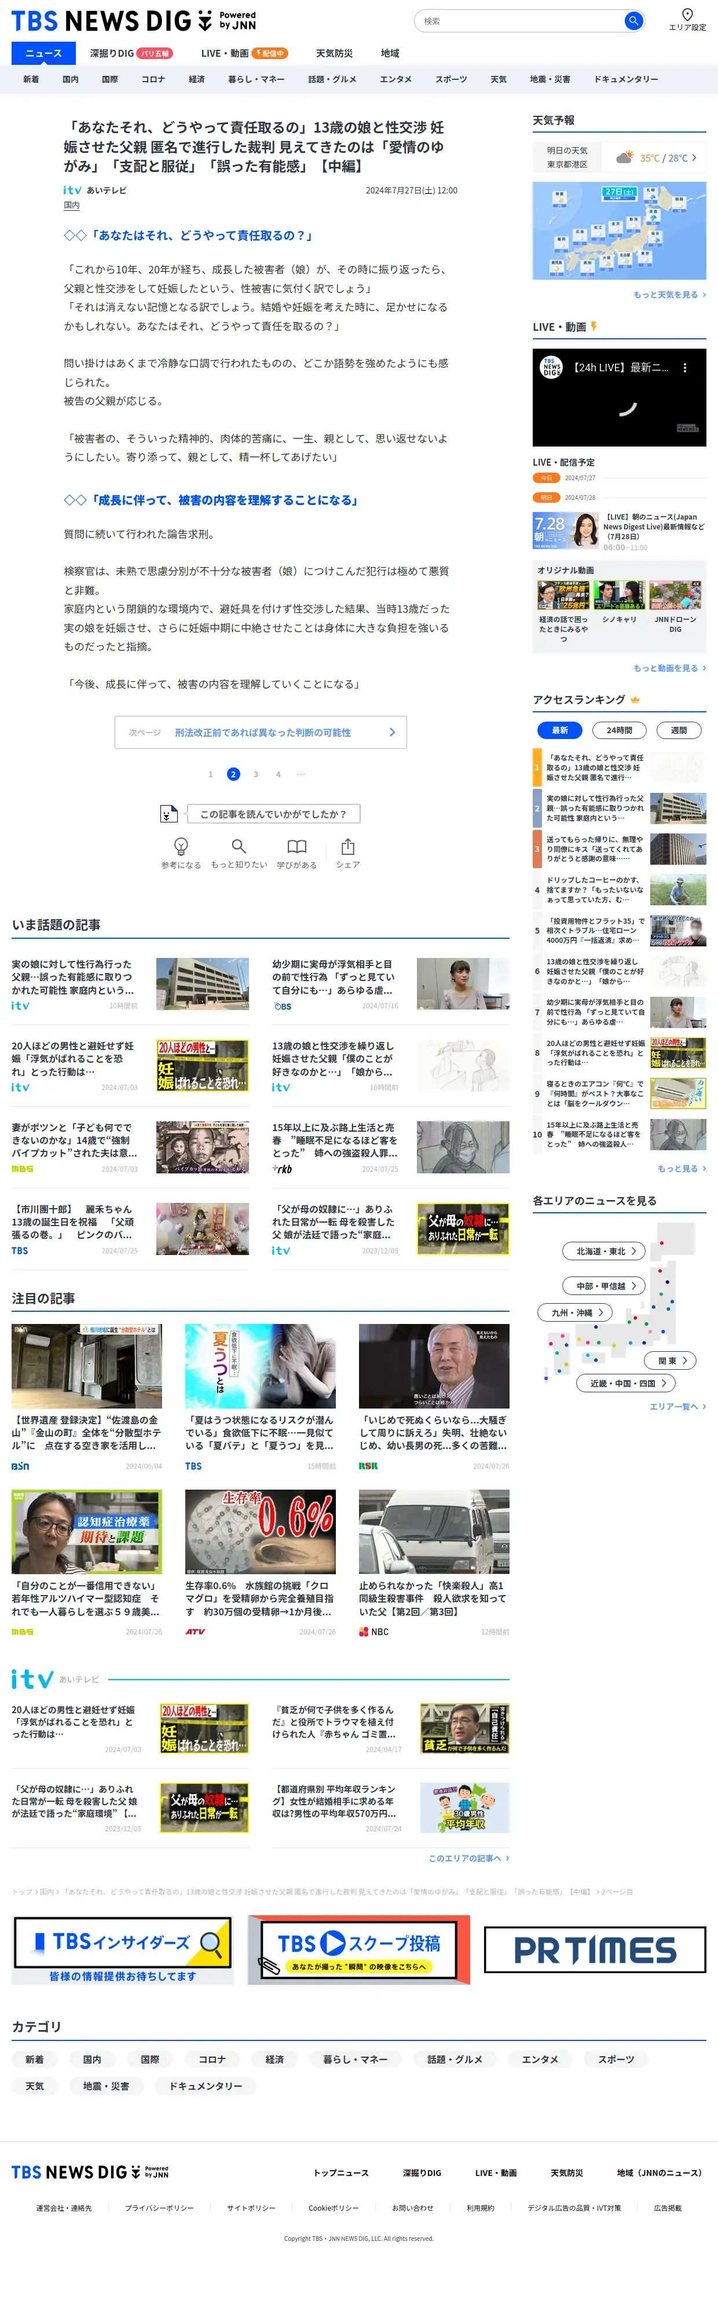This screenshot has height=2319, width=718.
Task: Switch ranking to 24時間
Action: pos(619,730)
